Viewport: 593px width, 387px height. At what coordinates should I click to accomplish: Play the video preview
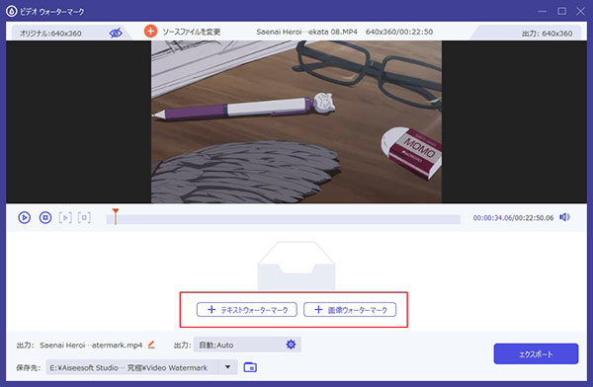click(25, 217)
